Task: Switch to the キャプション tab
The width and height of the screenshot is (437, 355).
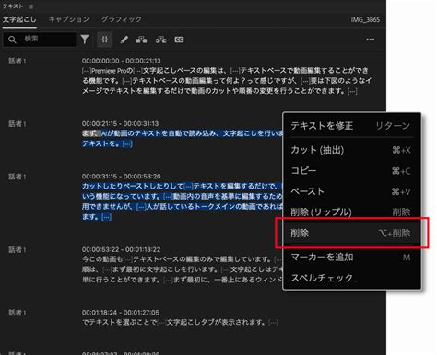Action: 69,19
